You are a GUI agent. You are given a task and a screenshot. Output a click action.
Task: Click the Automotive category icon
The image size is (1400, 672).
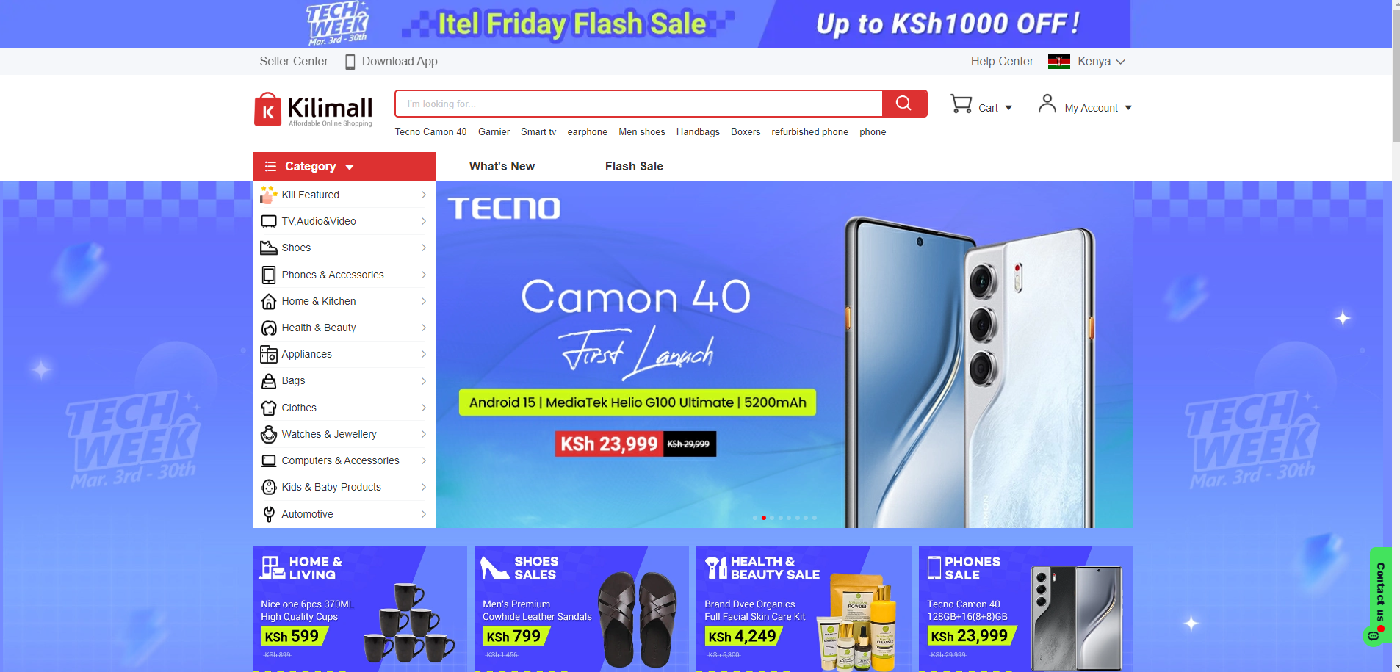pyautogui.click(x=269, y=514)
